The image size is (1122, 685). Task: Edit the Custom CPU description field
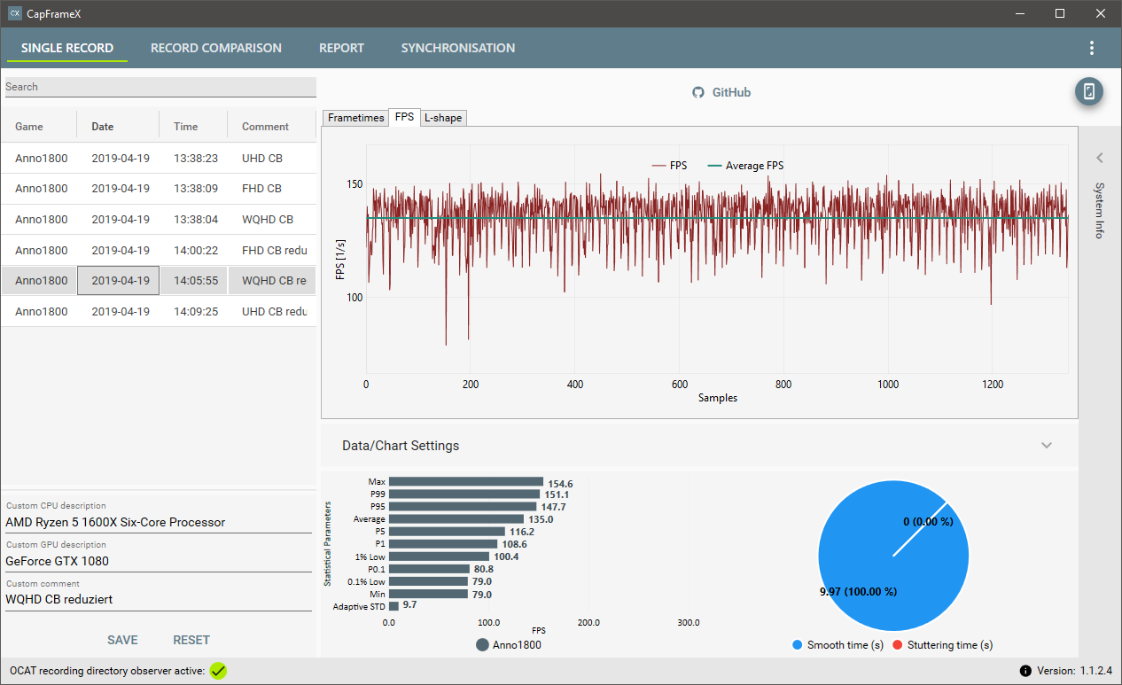(159, 522)
